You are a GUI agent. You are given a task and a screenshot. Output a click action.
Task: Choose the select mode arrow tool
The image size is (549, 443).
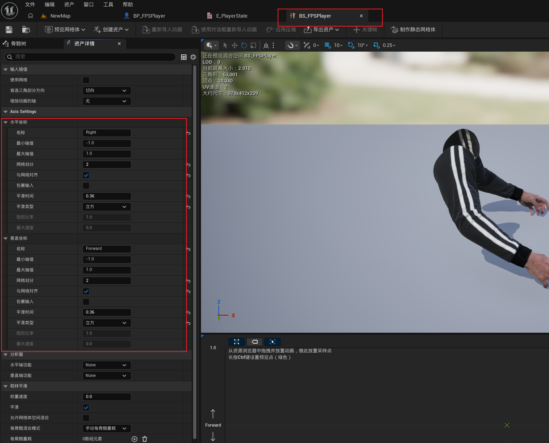coord(225,45)
